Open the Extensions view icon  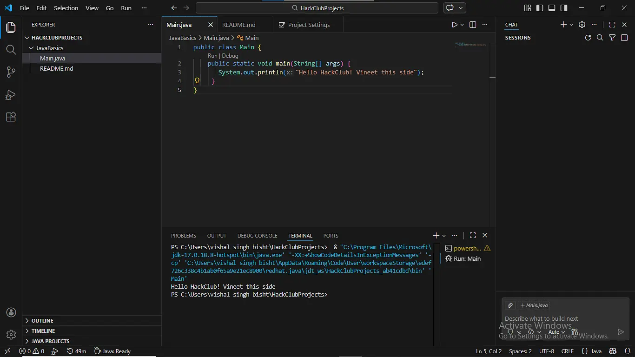tap(11, 117)
